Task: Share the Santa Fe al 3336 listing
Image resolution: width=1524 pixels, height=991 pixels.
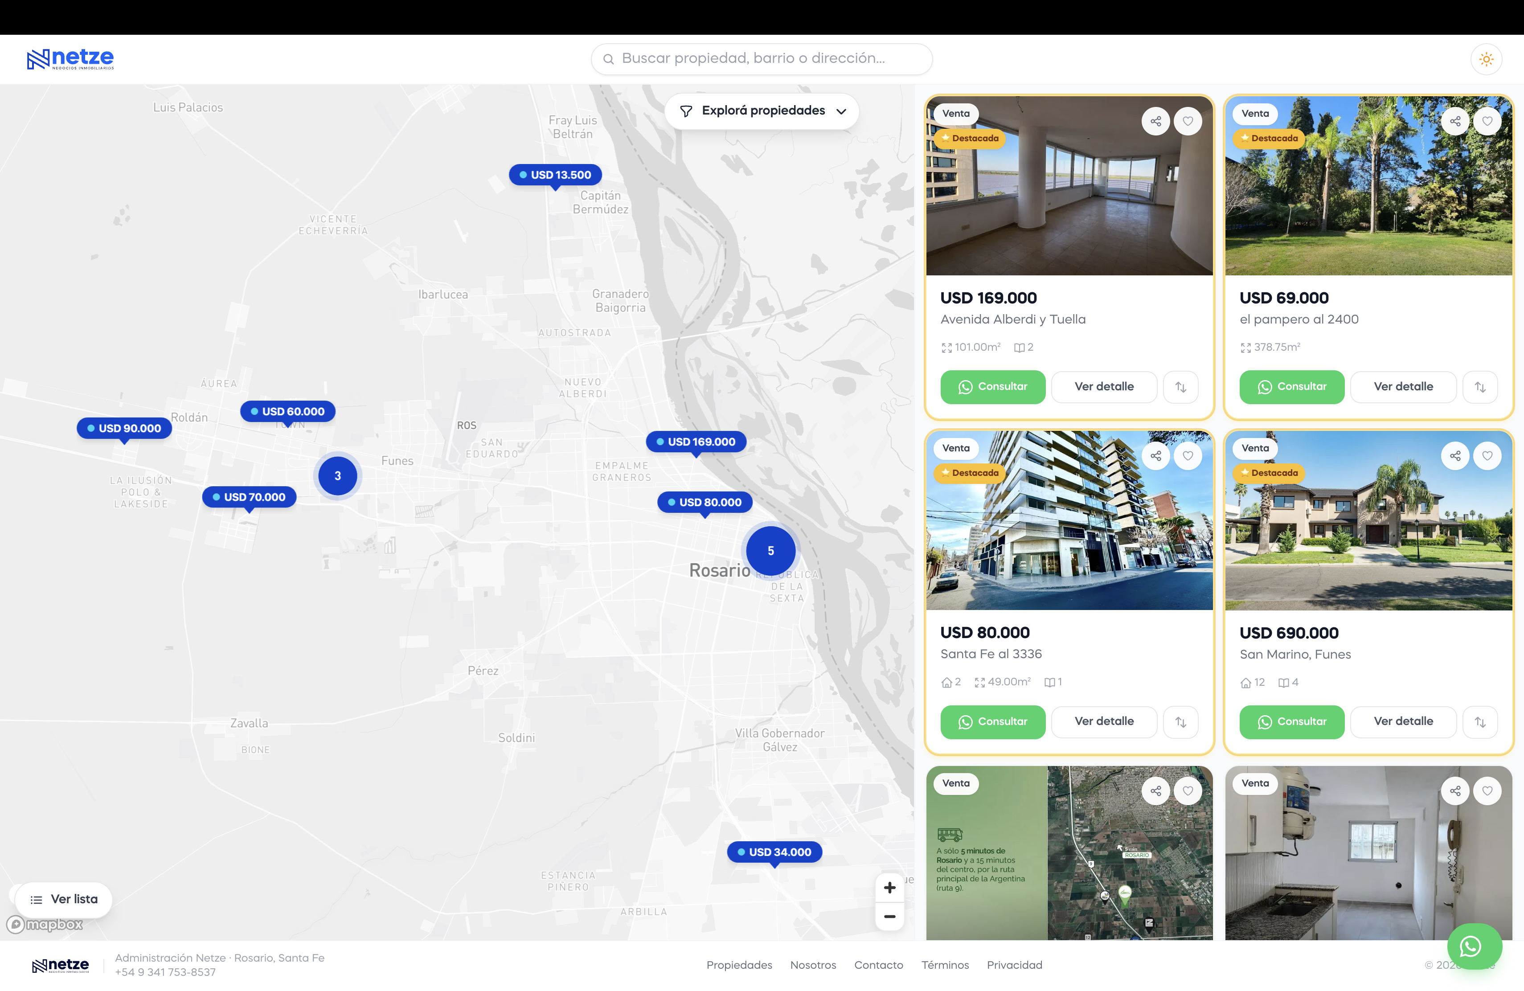Action: pyautogui.click(x=1156, y=456)
